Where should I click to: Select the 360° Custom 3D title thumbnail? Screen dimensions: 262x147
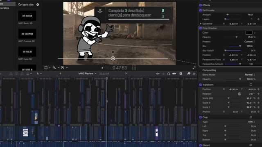click(x=27, y=34)
